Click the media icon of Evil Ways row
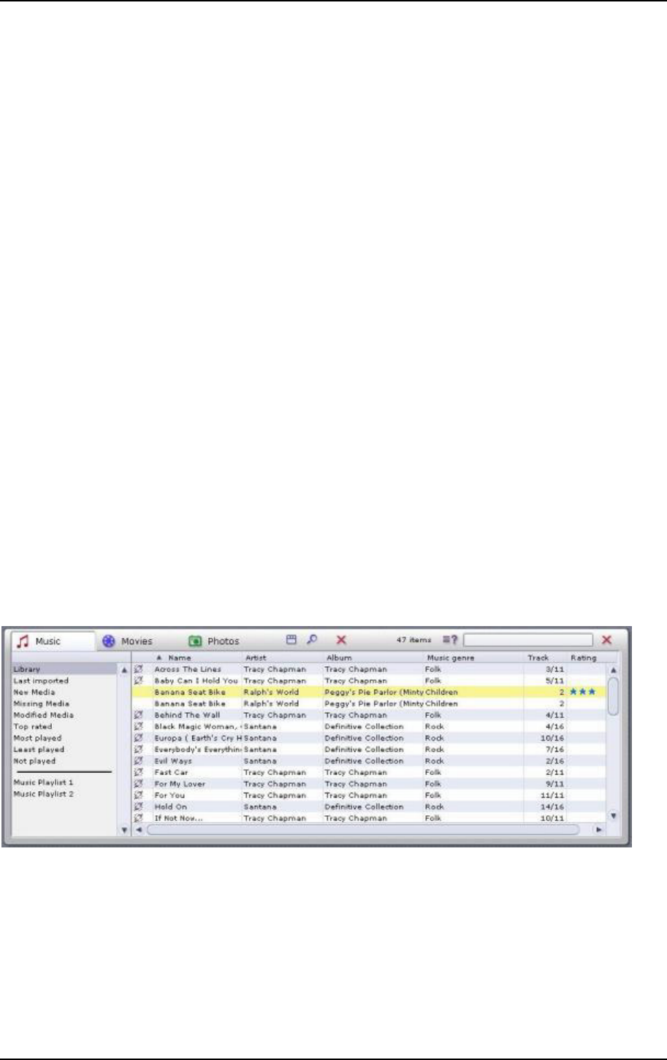This screenshot has width=667, height=1060. (139, 760)
